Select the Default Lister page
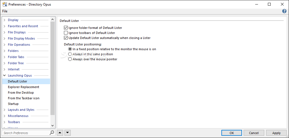 [x=26, y=81]
